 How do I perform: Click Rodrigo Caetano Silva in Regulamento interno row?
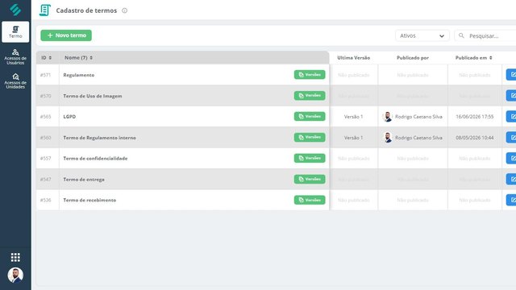[418, 138]
